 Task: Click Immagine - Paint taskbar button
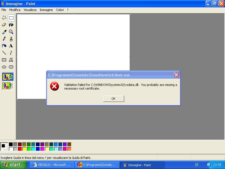click(x=142, y=165)
